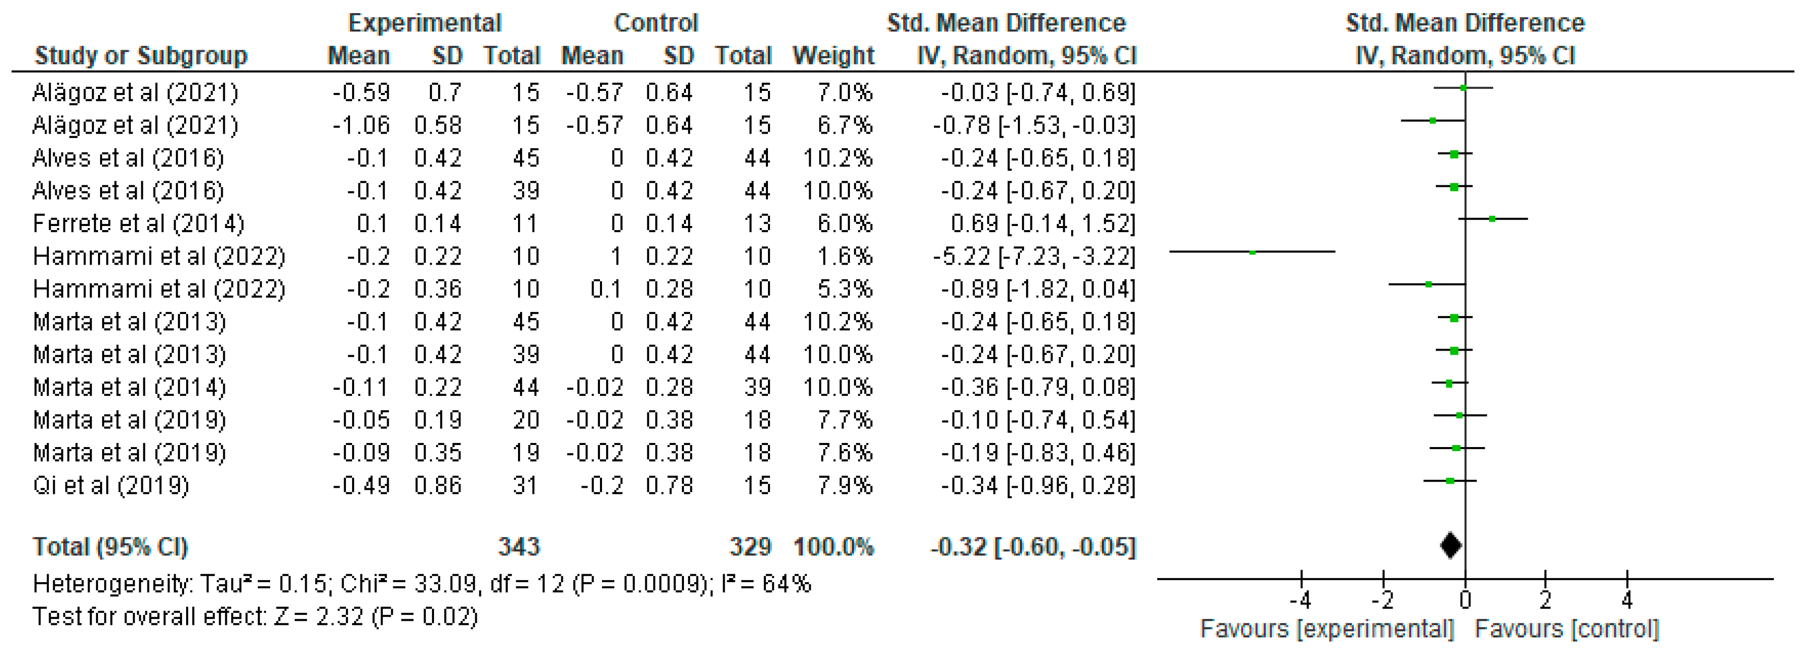Select the Qi et al (2019) study label
The height and width of the screenshot is (654, 1809).
(111, 485)
